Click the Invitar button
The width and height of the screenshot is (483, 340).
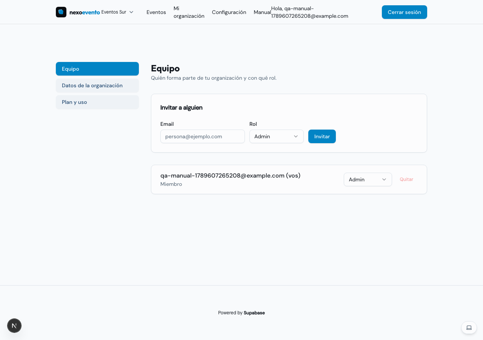click(x=322, y=136)
